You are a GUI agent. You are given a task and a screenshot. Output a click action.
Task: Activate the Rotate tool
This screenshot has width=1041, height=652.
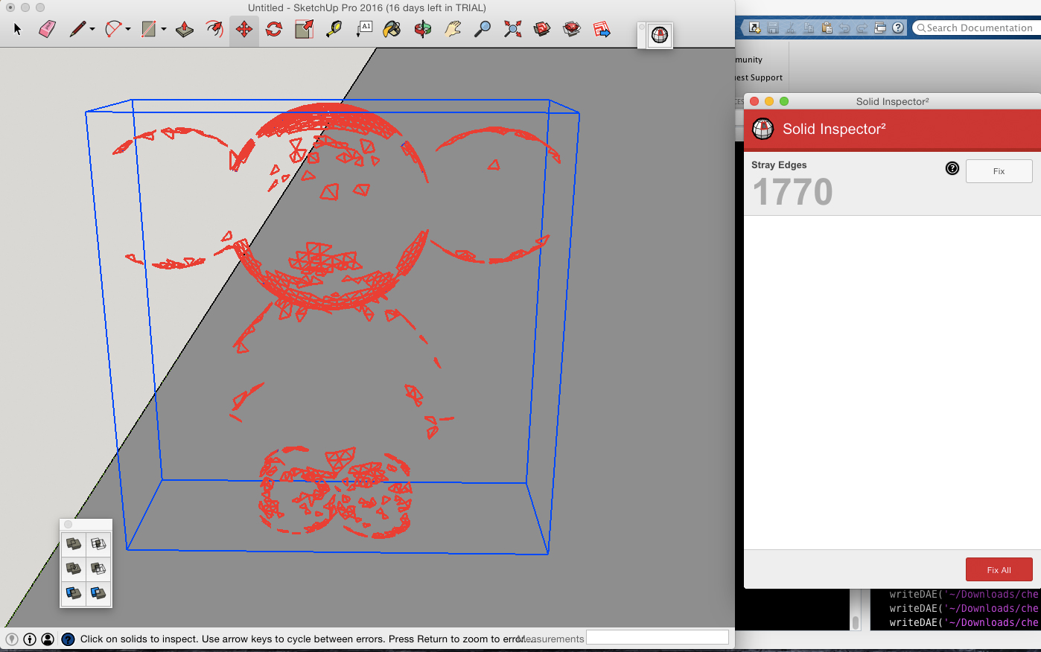coord(273,30)
